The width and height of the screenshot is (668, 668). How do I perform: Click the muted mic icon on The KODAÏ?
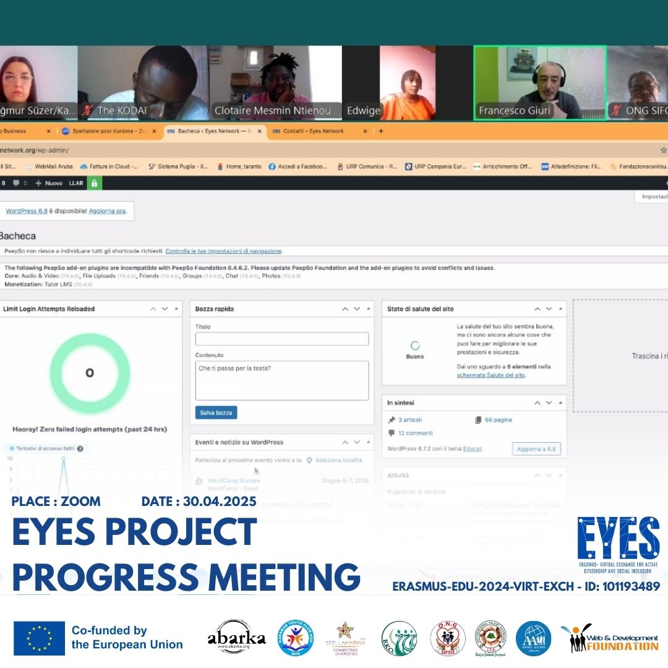88,111
